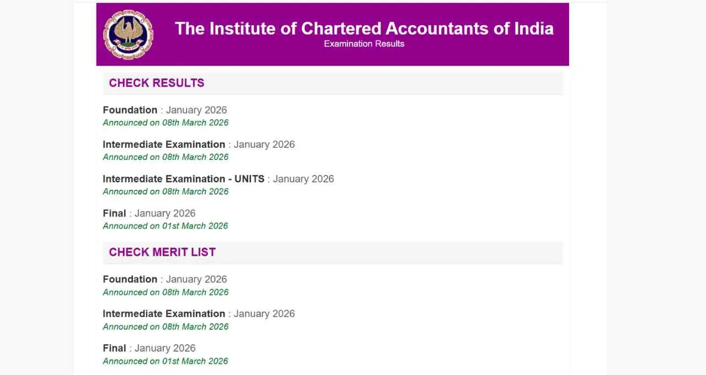Click announcement date below Foundation merit list

165,292
